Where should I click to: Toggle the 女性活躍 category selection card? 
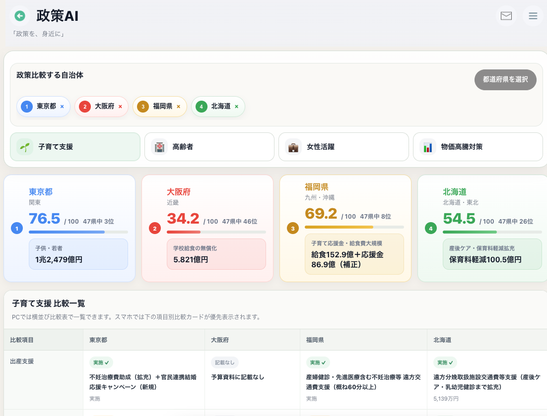(x=343, y=147)
